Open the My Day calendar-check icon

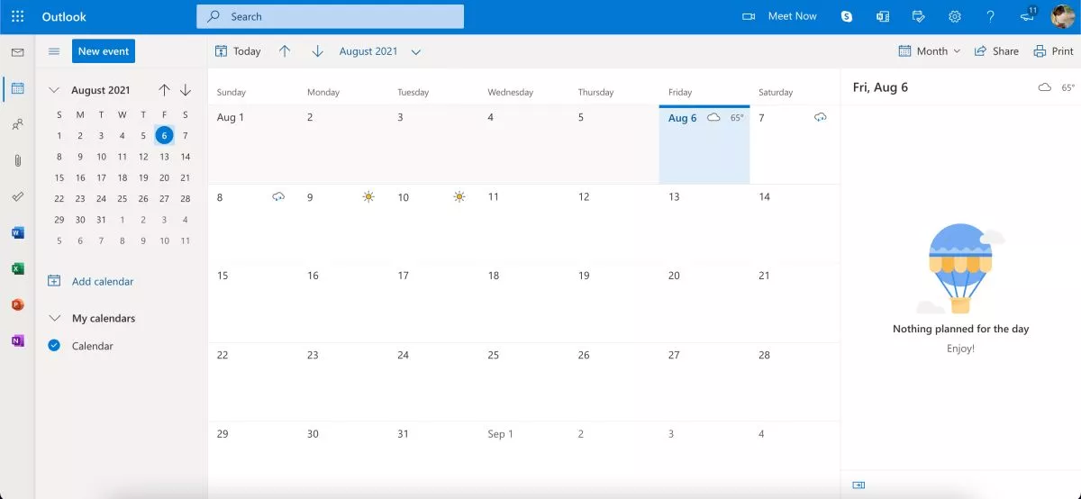point(919,16)
